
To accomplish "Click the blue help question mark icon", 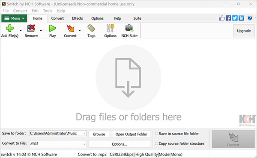I will coord(250,18).
